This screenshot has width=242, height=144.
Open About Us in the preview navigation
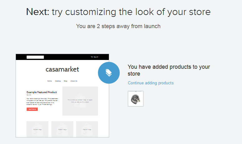click(x=74, y=81)
